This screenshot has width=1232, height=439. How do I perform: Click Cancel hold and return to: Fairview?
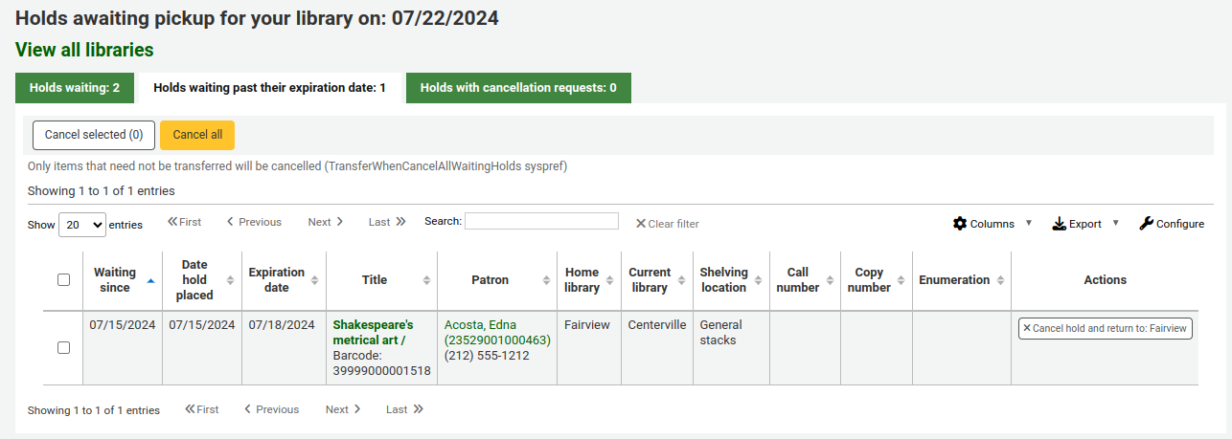1105,328
